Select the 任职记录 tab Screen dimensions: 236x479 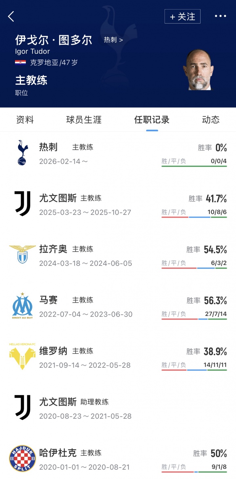pyautogui.click(x=152, y=120)
